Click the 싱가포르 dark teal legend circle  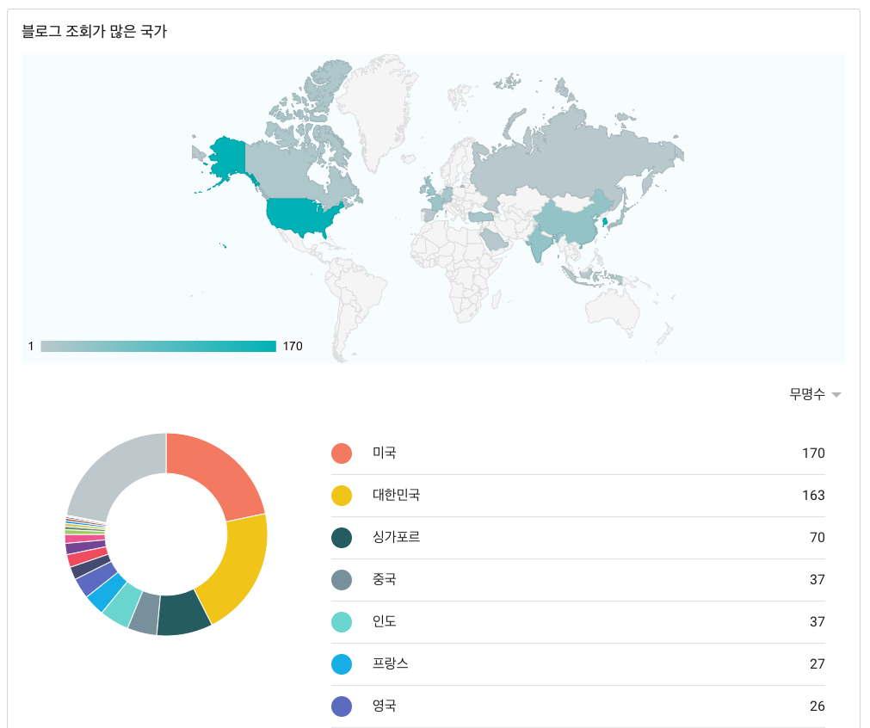pyautogui.click(x=342, y=538)
